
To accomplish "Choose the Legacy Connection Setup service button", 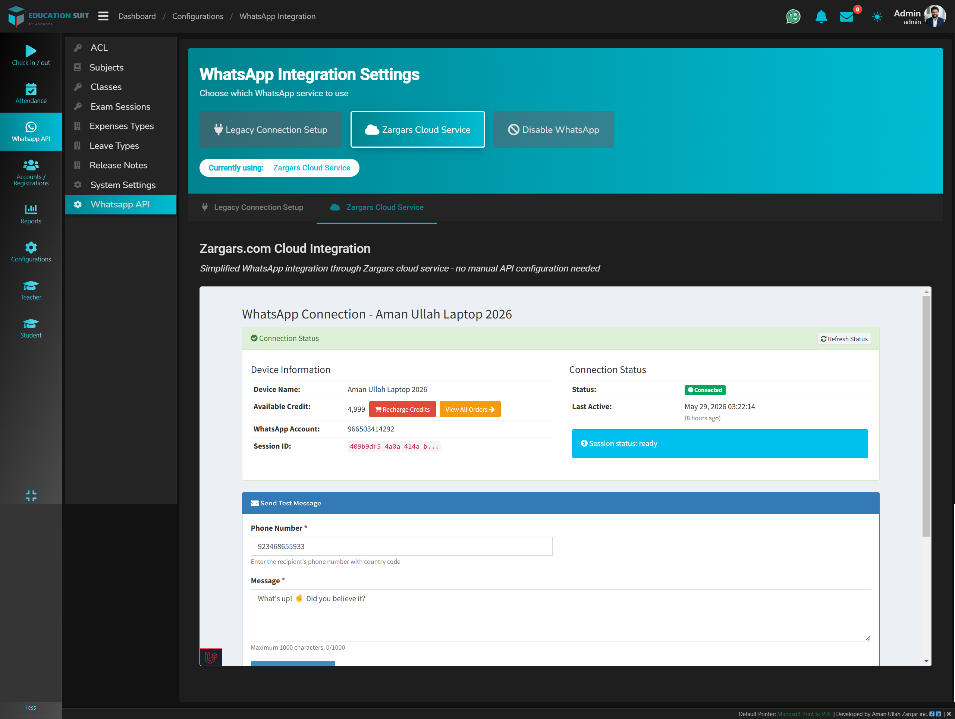I will [270, 129].
